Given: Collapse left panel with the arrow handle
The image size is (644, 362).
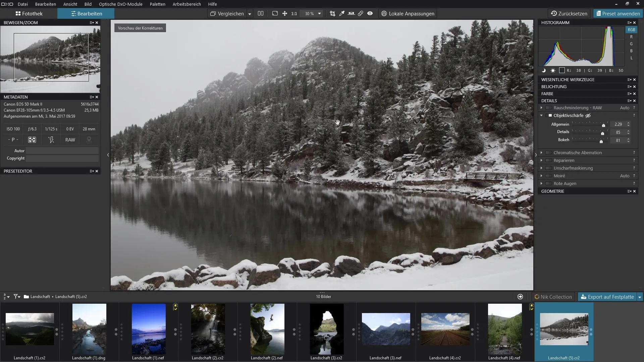Looking at the screenshot, I should pyautogui.click(x=108, y=155).
